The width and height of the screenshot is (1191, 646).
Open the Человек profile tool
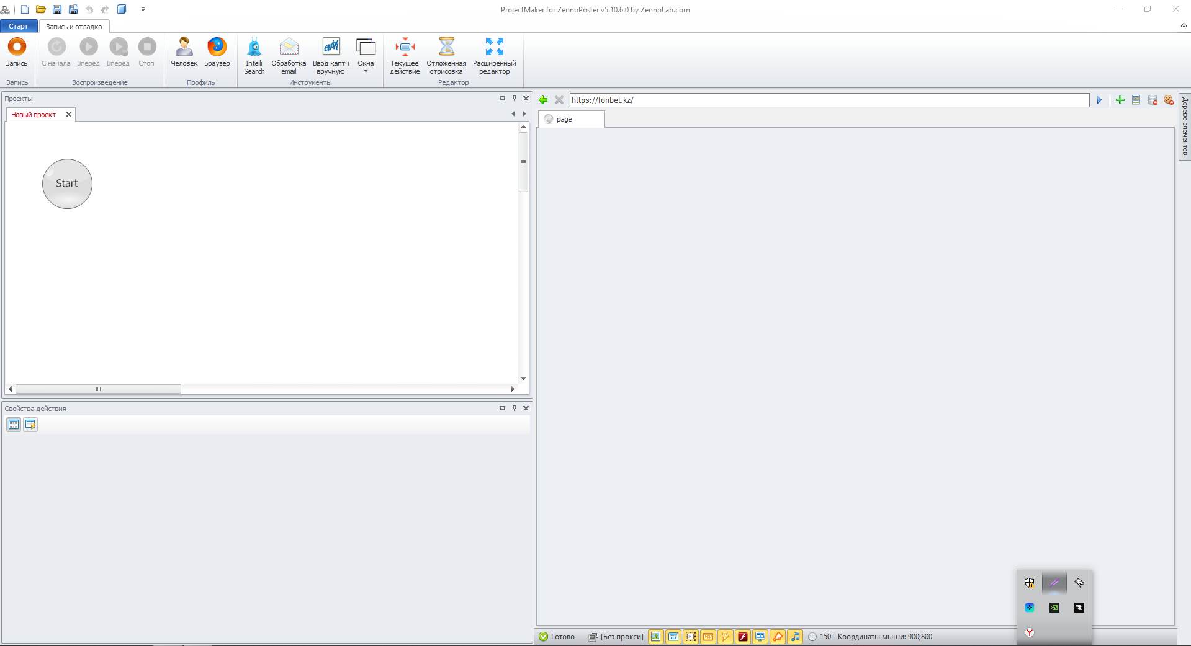click(x=184, y=52)
